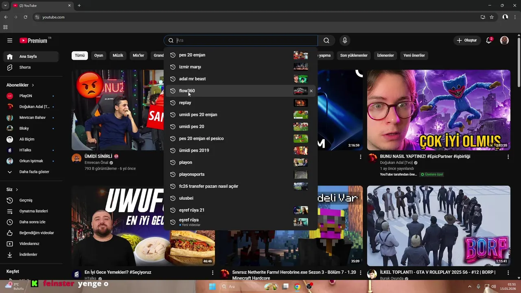Open ÇOK İYİ OLMUŞ video thumbnail
The width and height of the screenshot is (521, 293).
(438, 110)
